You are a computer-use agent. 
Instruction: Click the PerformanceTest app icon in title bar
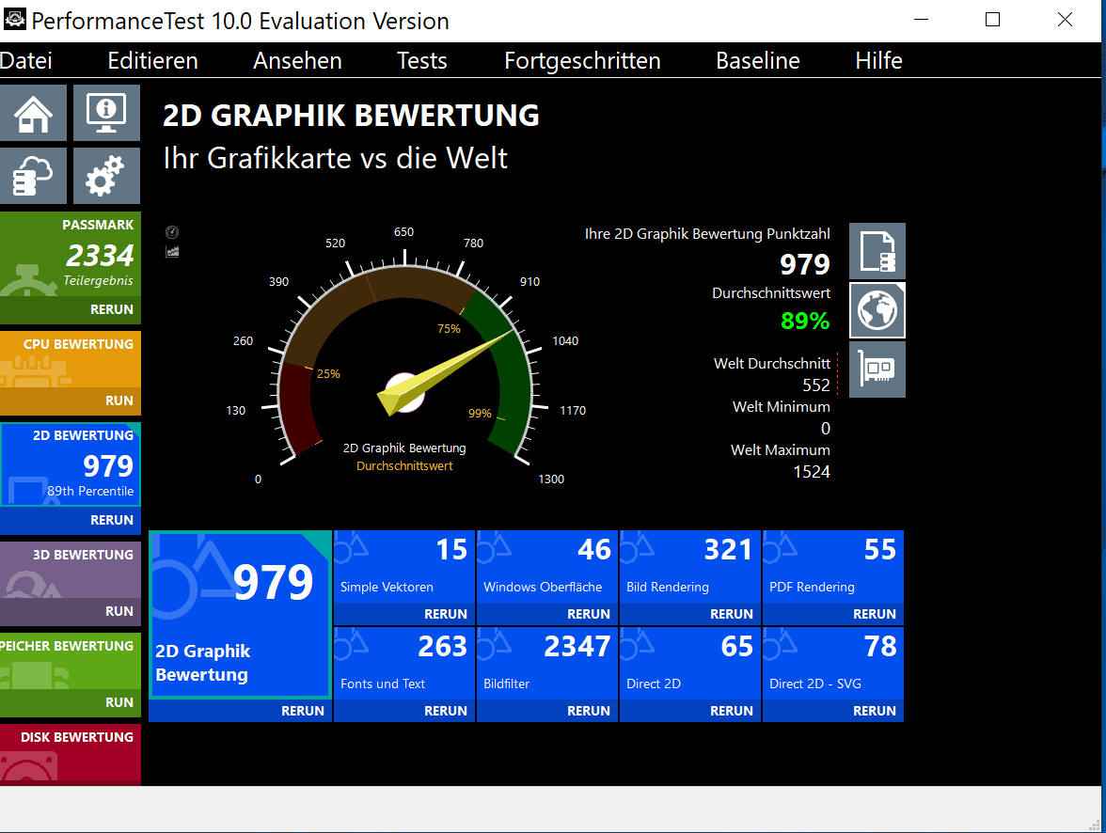pos(15,19)
